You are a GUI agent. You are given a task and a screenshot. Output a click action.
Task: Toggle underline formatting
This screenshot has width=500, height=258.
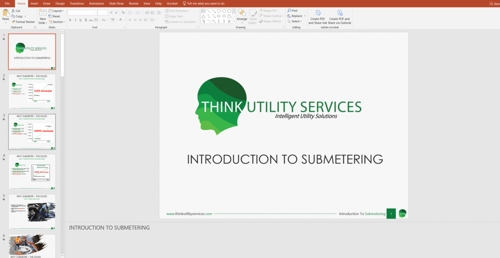tap(81, 20)
